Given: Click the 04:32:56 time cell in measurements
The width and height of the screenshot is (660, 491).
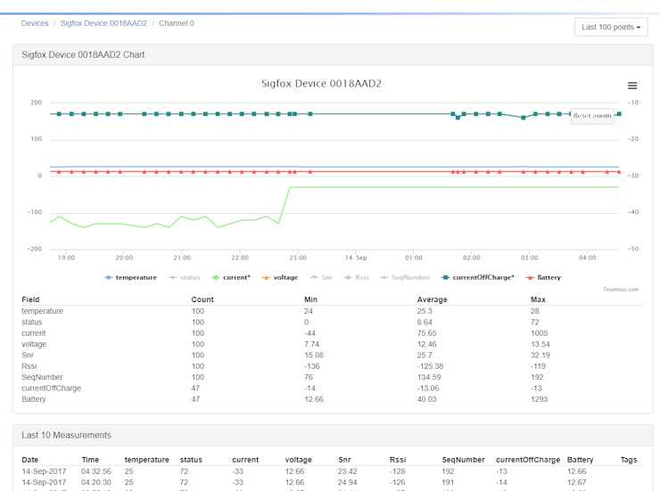Looking at the screenshot, I should tap(96, 471).
